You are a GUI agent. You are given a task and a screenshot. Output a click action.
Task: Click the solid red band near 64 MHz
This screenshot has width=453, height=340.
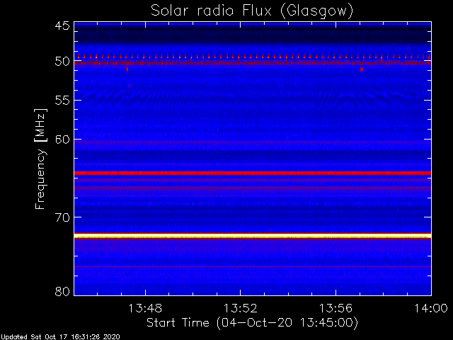pyautogui.click(x=253, y=173)
